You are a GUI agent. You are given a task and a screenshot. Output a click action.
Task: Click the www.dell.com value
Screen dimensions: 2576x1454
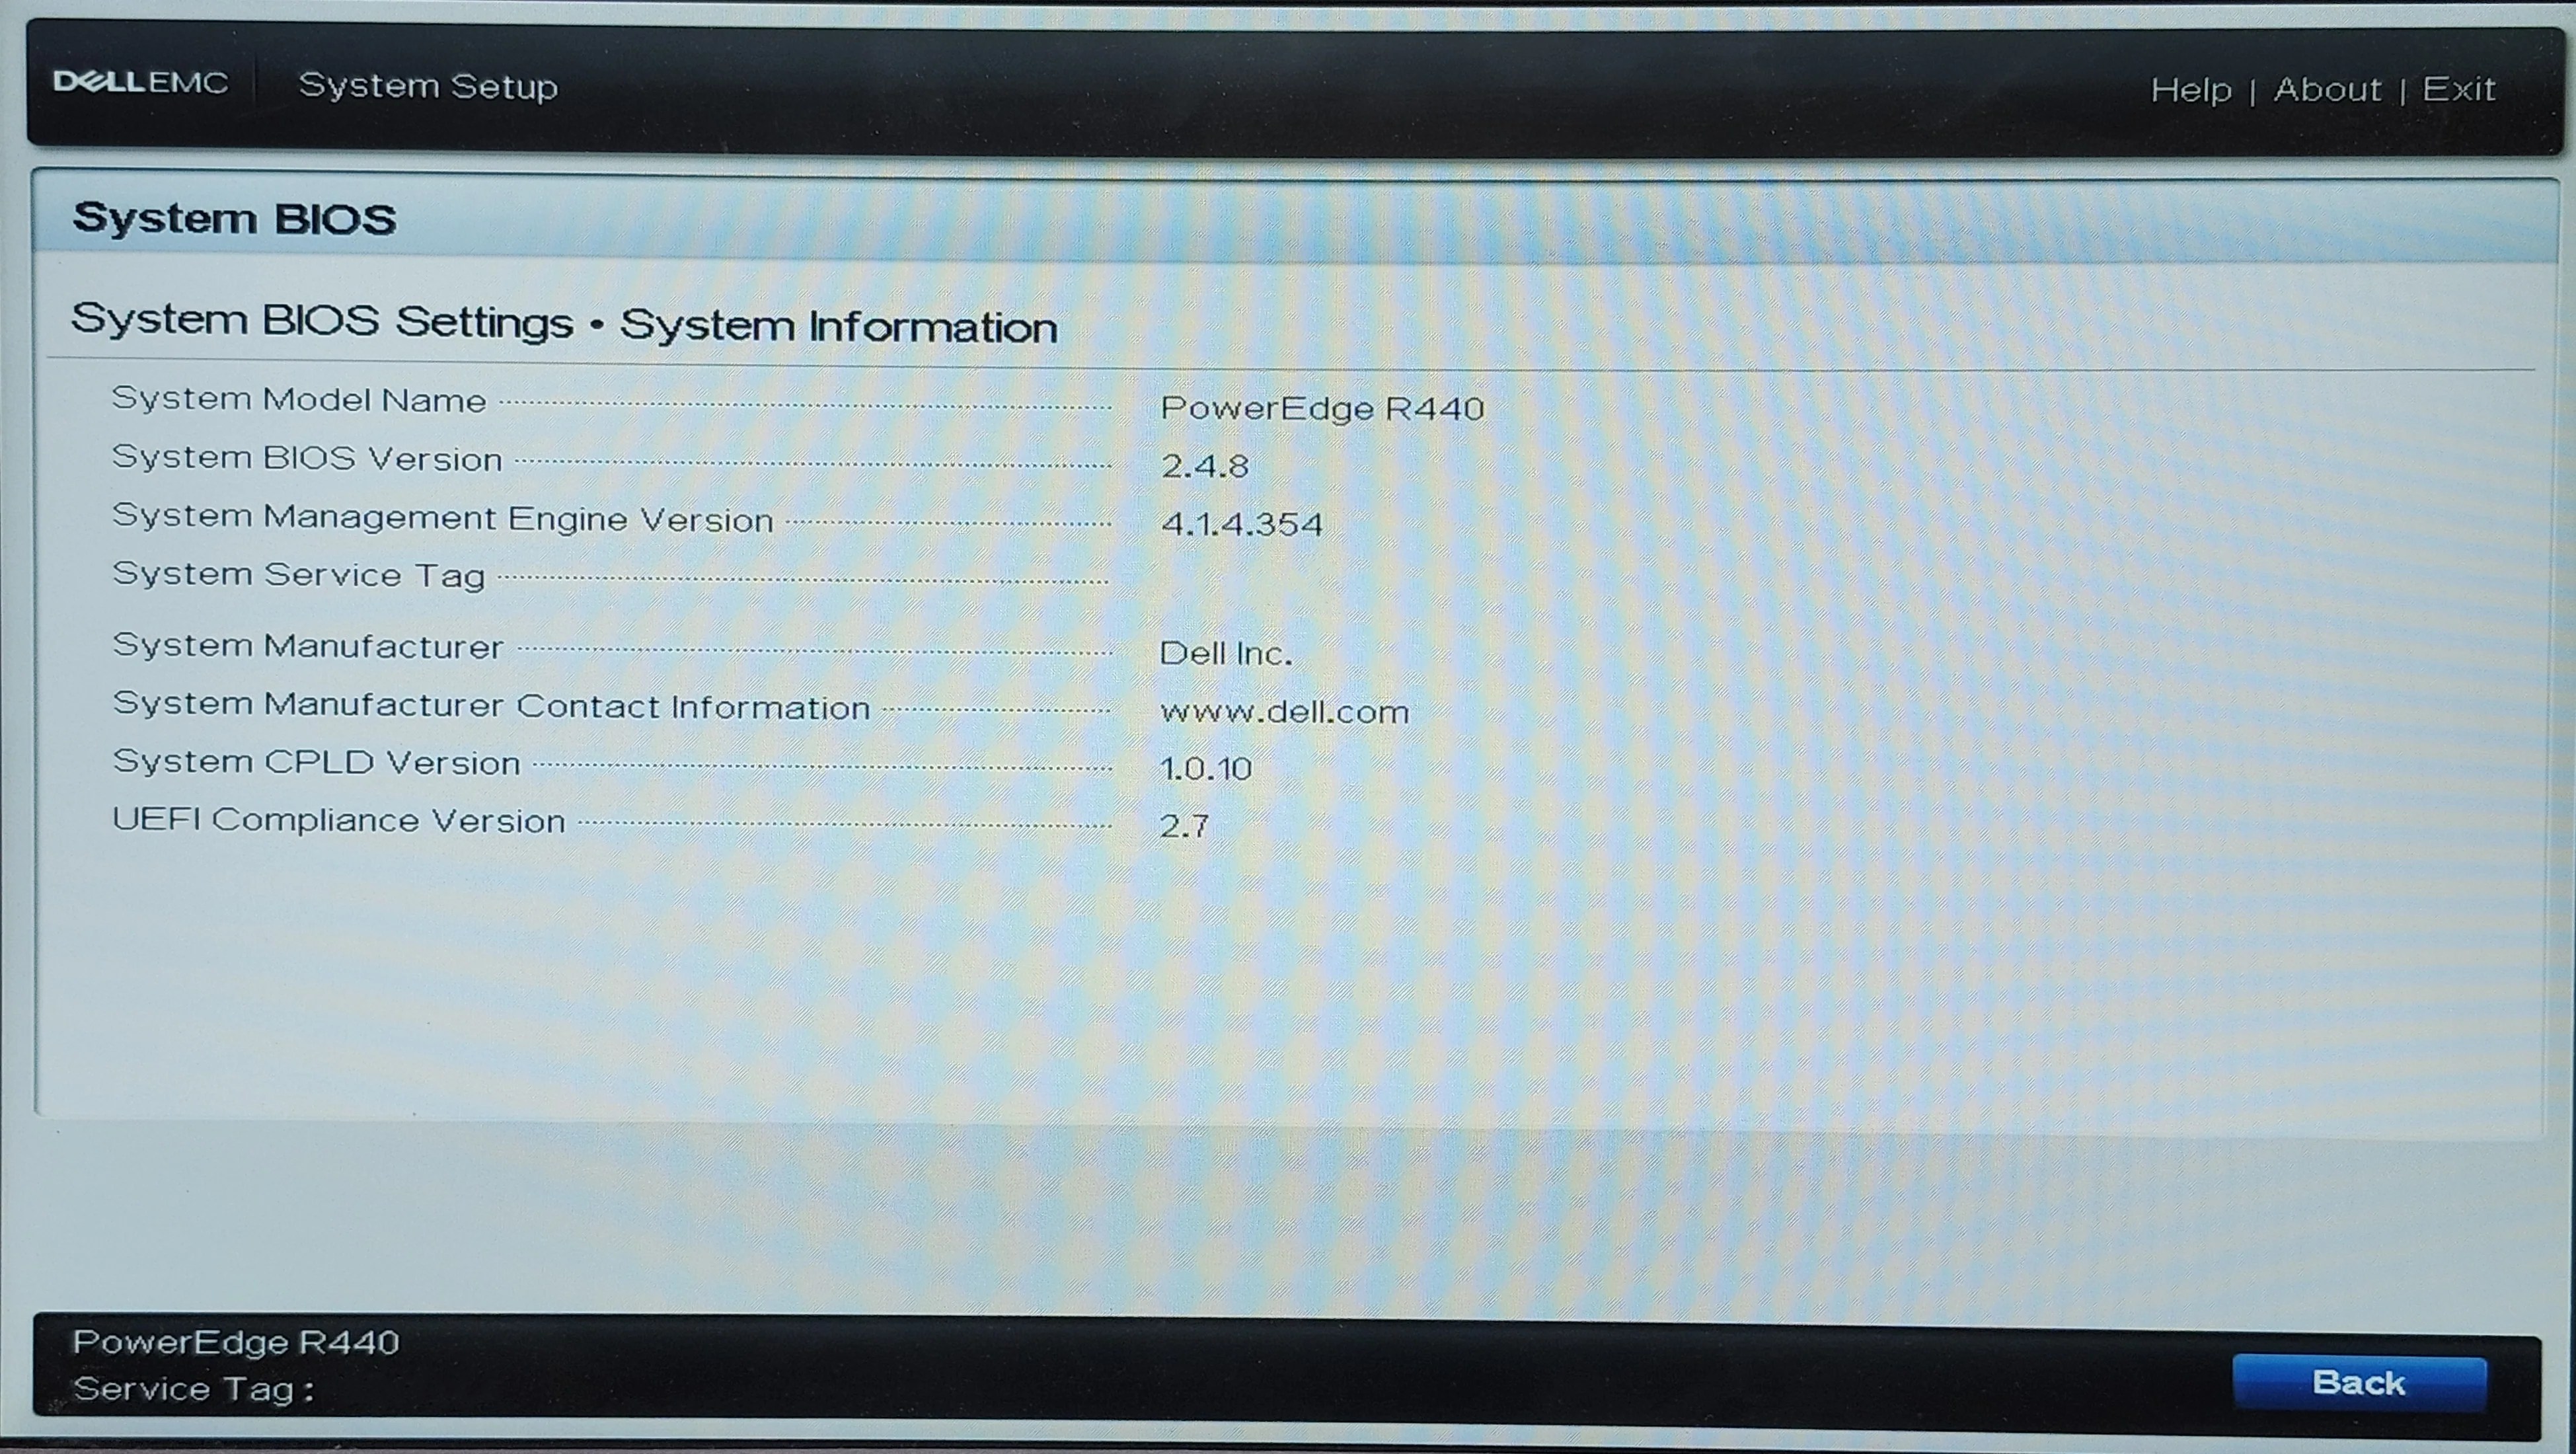tap(1284, 711)
